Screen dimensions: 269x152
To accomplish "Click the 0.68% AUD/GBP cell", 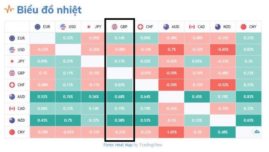I will pyautogui.click(x=119, y=97).
